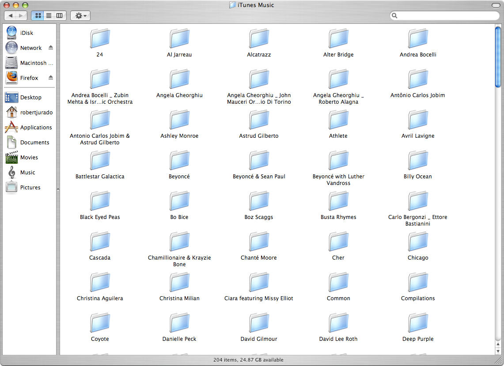Select the Macintosh hard drive in sidebar
Image resolution: width=504 pixels, height=366 pixels.
click(29, 63)
